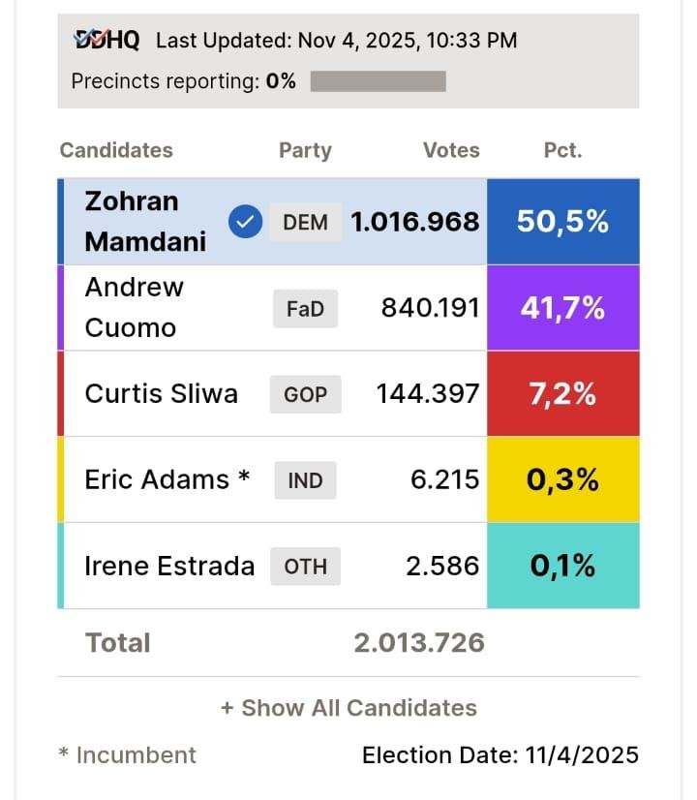This screenshot has height=800, width=697.
Task: Select the Curtis Sliwa candidate name
Action: pos(161,394)
